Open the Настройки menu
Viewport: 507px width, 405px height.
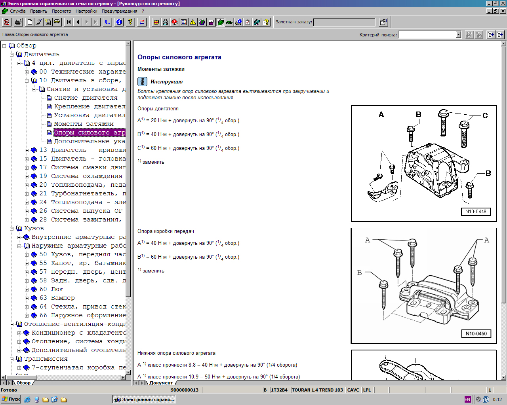pos(86,11)
